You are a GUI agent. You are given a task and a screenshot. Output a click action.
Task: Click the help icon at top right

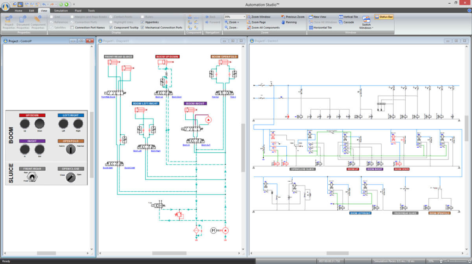coord(469,11)
